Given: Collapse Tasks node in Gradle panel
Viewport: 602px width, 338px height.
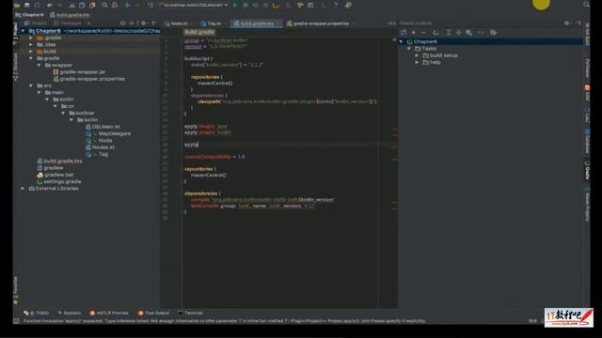Looking at the screenshot, I should click(409, 49).
